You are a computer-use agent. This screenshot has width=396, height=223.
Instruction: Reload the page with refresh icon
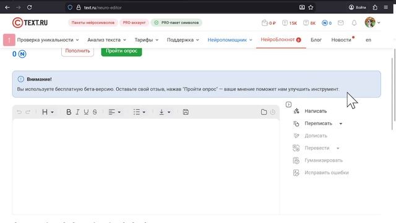29,7
